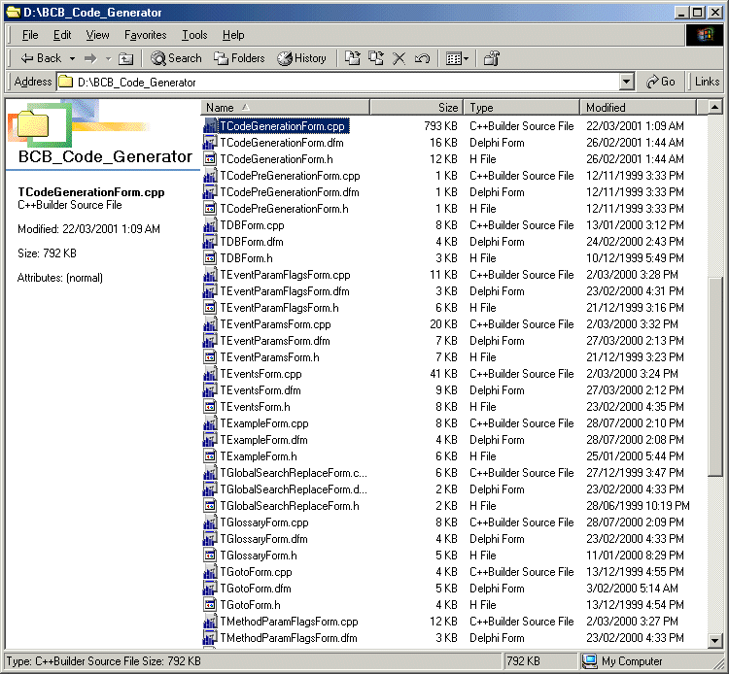
Task: Click the Back navigation button
Action: tap(39, 58)
